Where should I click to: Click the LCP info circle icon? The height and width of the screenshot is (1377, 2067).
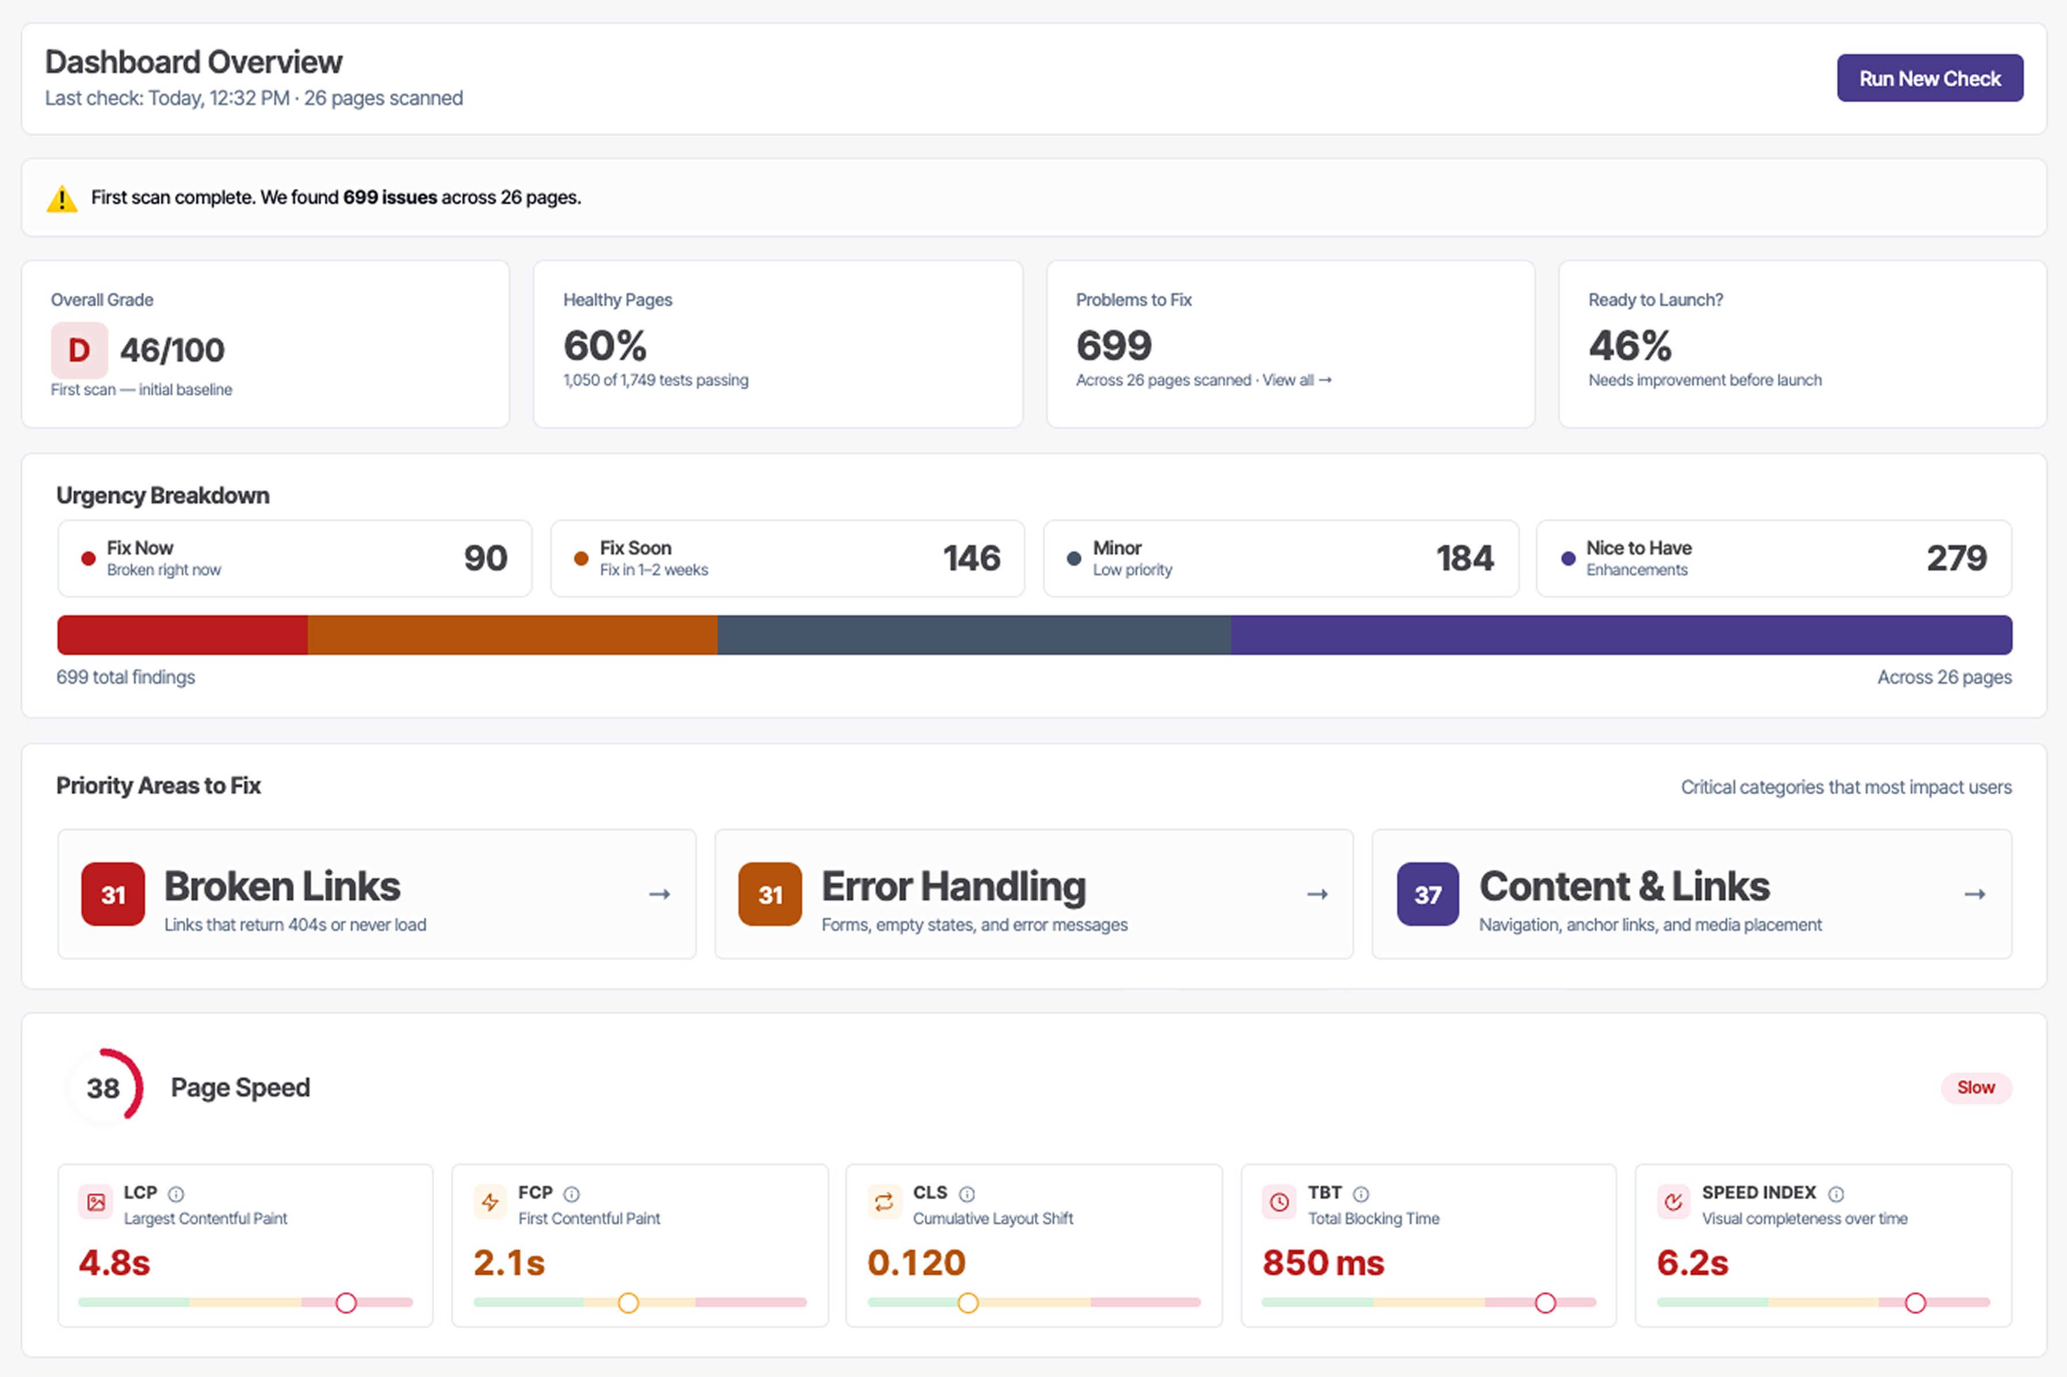click(x=176, y=1194)
